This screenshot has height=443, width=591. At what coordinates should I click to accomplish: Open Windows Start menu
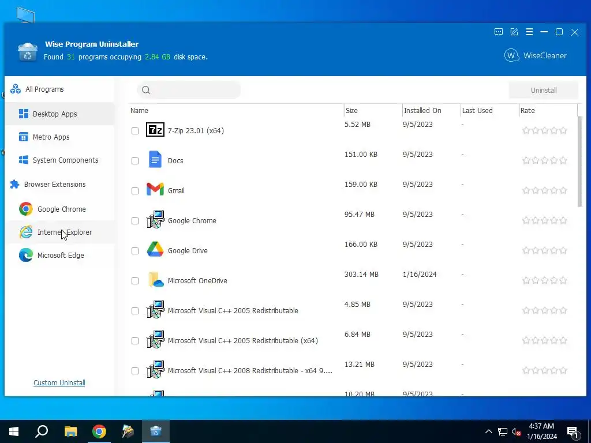click(x=14, y=431)
